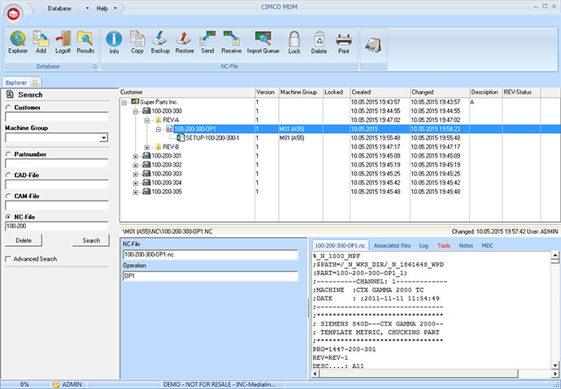Open the Notes tab
Viewport: 561px width, 389px height.
[466, 245]
